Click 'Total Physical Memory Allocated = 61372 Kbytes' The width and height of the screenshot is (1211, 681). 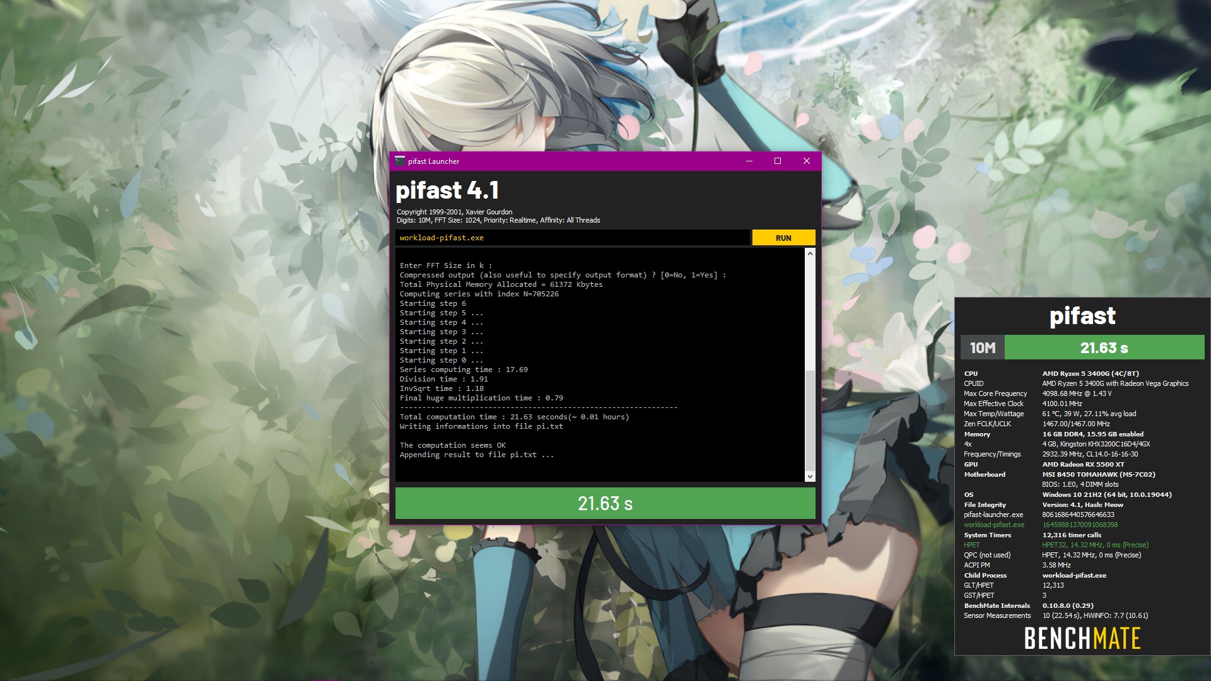(x=501, y=284)
